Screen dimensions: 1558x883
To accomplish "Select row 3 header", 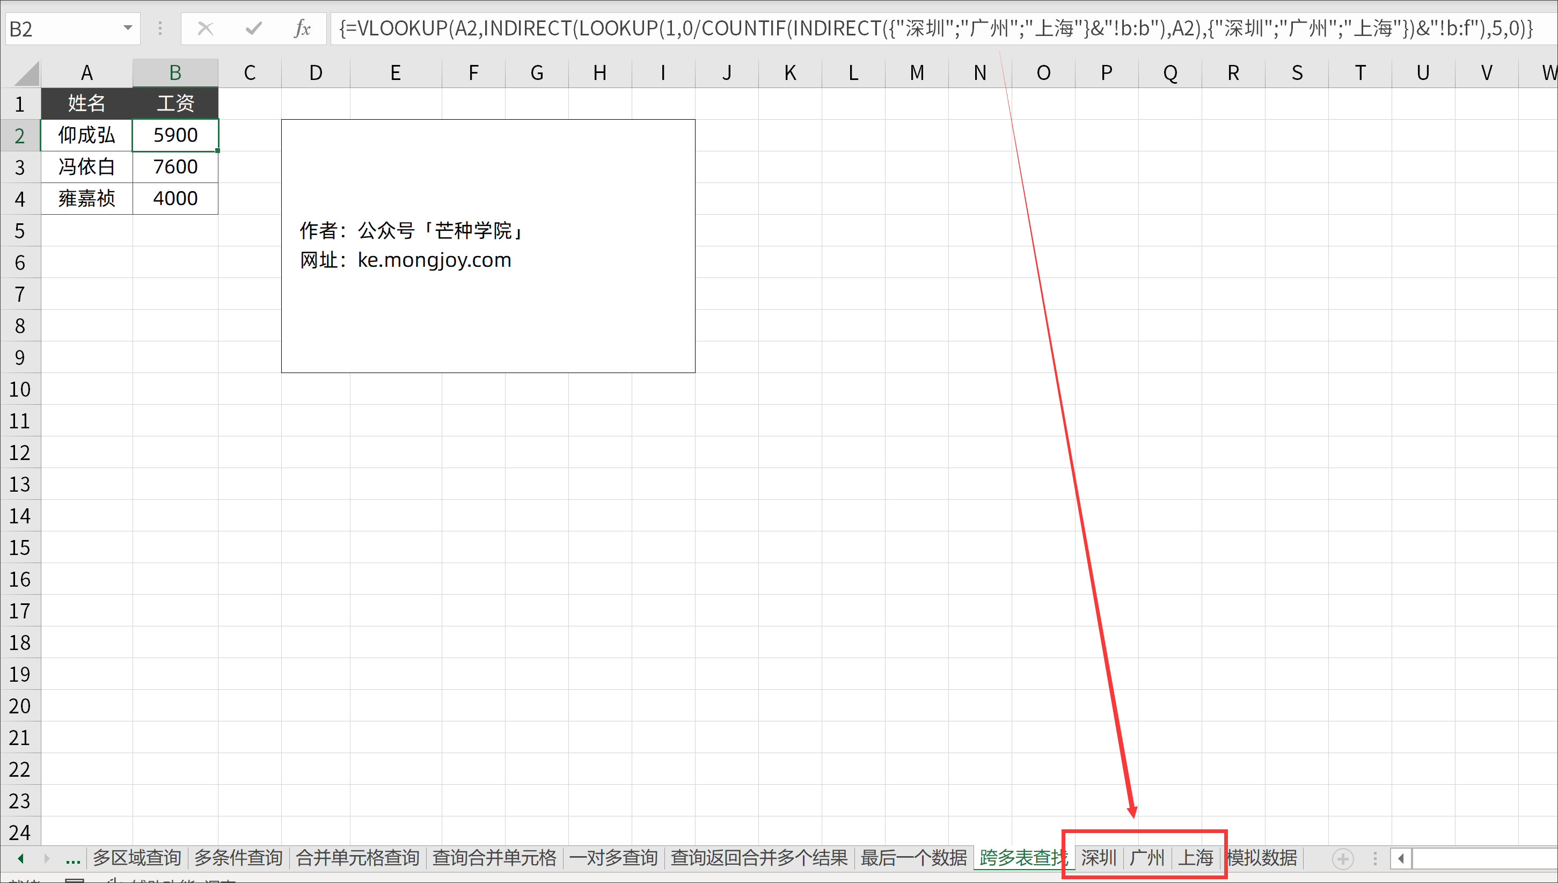I will (x=20, y=167).
